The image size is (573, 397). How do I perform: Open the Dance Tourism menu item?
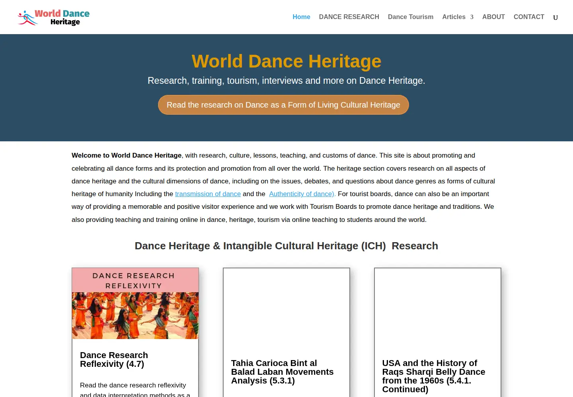coord(411,17)
